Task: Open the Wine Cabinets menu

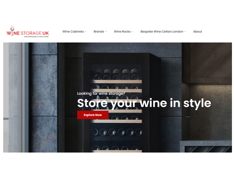Action: (73, 32)
